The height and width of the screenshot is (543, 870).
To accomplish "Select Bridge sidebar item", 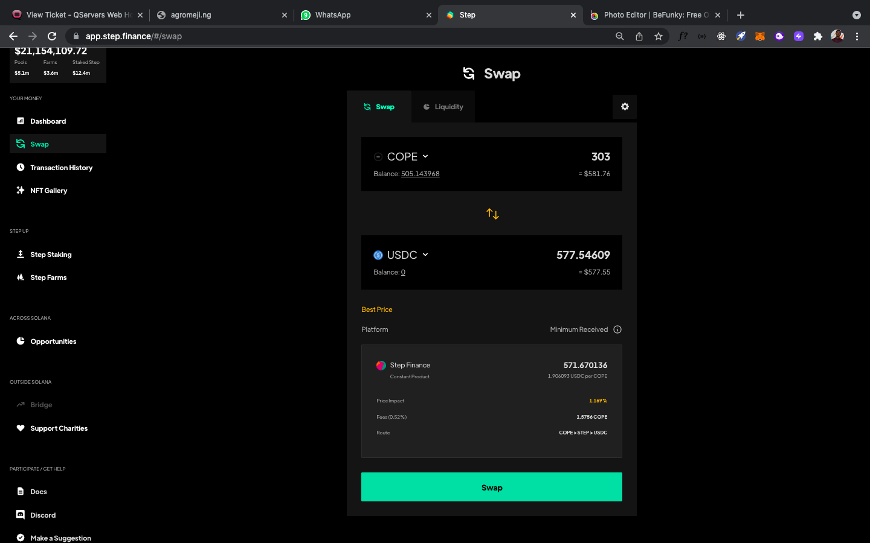I will point(58,405).
